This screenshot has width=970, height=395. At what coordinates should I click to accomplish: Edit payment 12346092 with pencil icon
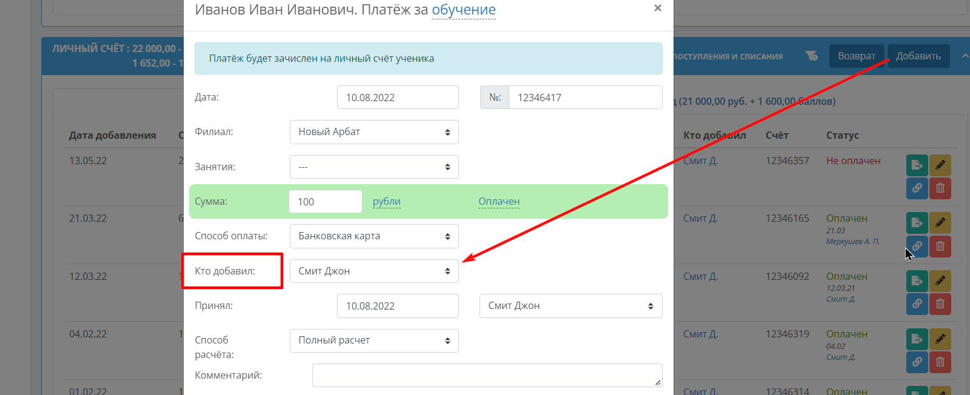940,281
